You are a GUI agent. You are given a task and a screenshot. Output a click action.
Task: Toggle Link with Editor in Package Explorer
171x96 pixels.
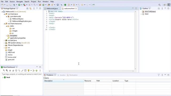click(30, 9)
